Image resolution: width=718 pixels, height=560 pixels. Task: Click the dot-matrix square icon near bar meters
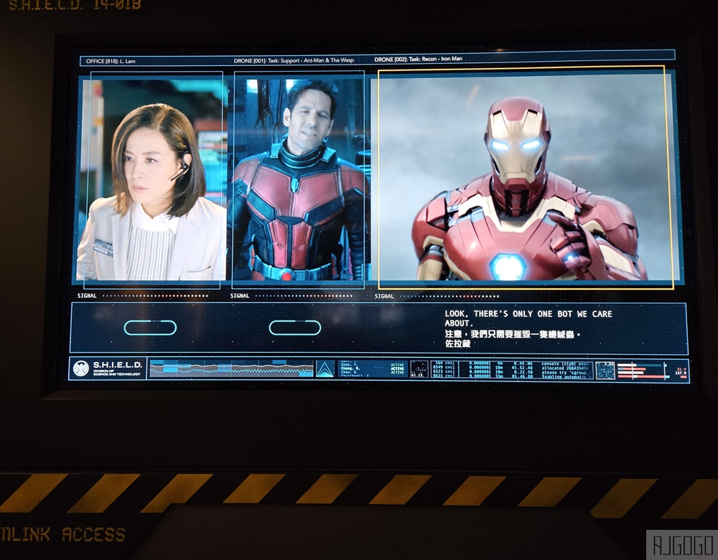[x=605, y=370]
